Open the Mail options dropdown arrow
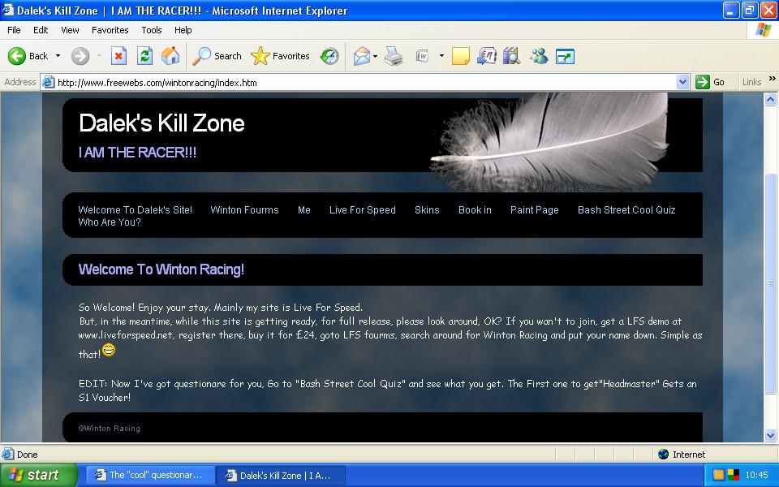 [375, 56]
